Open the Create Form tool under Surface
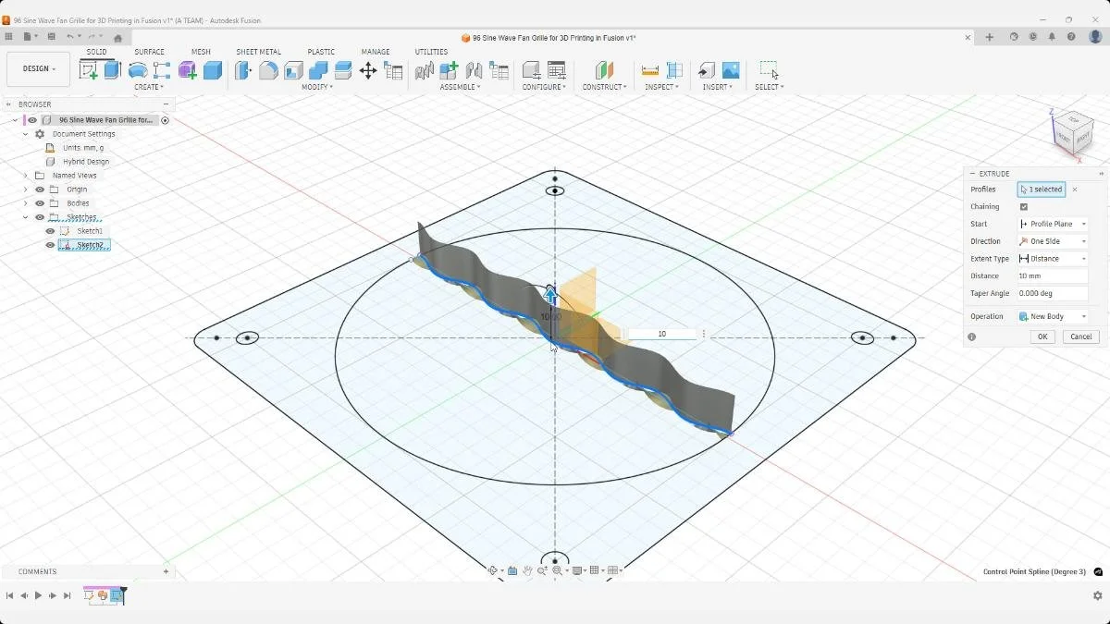1110x624 pixels. [137, 69]
